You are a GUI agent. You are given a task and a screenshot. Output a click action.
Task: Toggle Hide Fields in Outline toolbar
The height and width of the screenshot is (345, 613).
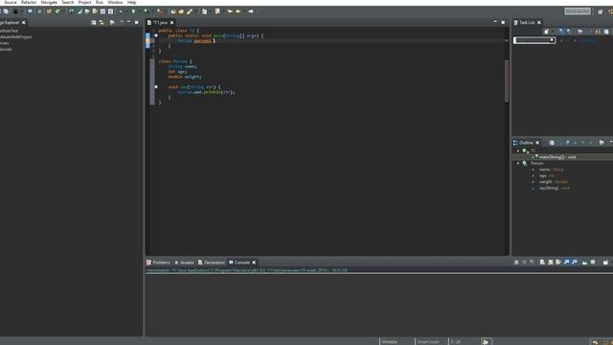click(568, 143)
